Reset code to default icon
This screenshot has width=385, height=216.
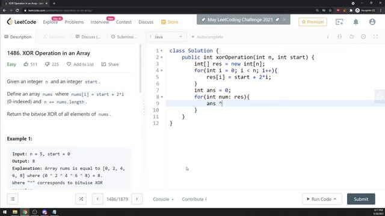click(351, 37)
